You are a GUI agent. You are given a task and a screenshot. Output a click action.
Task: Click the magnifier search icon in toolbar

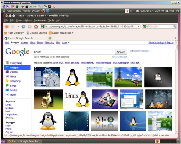[175, 27]
